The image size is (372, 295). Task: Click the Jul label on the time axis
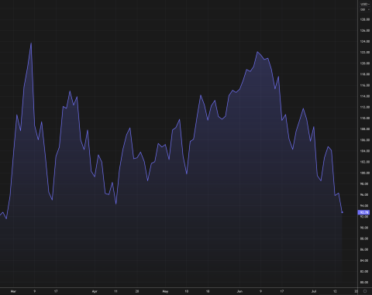pyautogui.click(x=314, y=291)
